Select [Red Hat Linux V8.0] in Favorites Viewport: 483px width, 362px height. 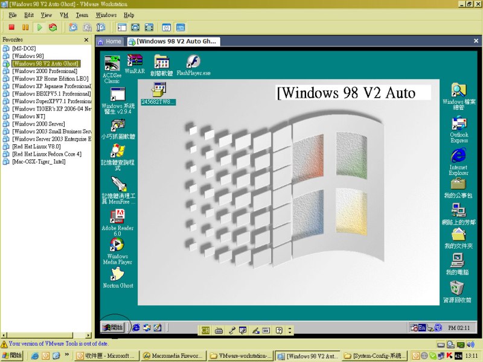click(x=36, y=147)
